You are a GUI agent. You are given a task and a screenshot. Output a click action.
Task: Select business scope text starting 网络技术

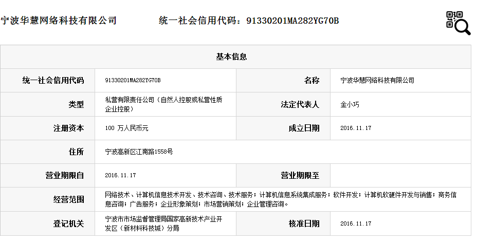click(x=281, y=199)
